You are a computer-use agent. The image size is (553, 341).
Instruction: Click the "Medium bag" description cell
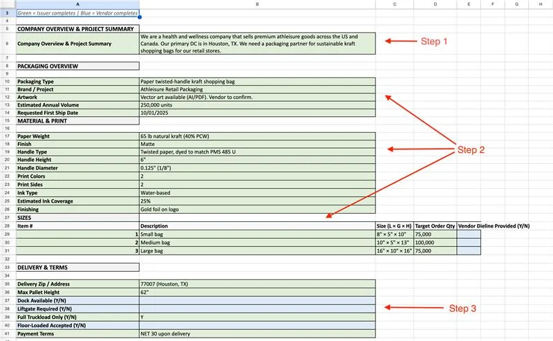(257, 243)
